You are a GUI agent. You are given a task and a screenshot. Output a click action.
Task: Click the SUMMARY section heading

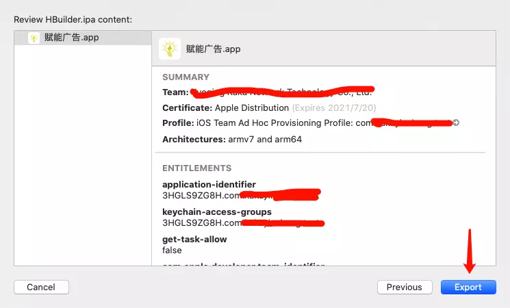click(186, 77)
